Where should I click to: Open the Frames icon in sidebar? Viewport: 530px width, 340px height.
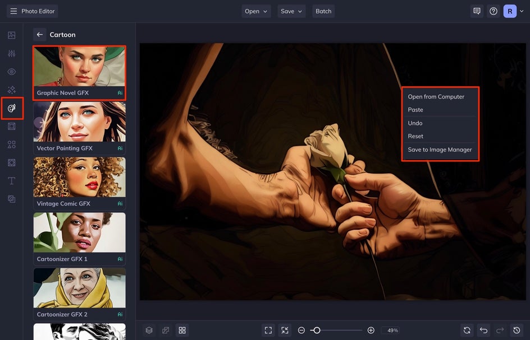tap(11, 126)
